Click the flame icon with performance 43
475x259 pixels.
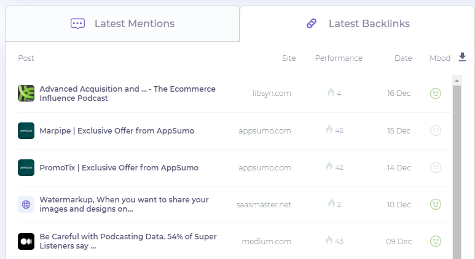pos(329,241)
